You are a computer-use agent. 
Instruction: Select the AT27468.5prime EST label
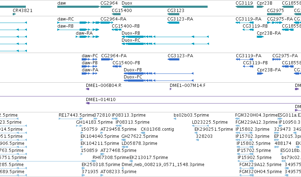tap(118, 151)
